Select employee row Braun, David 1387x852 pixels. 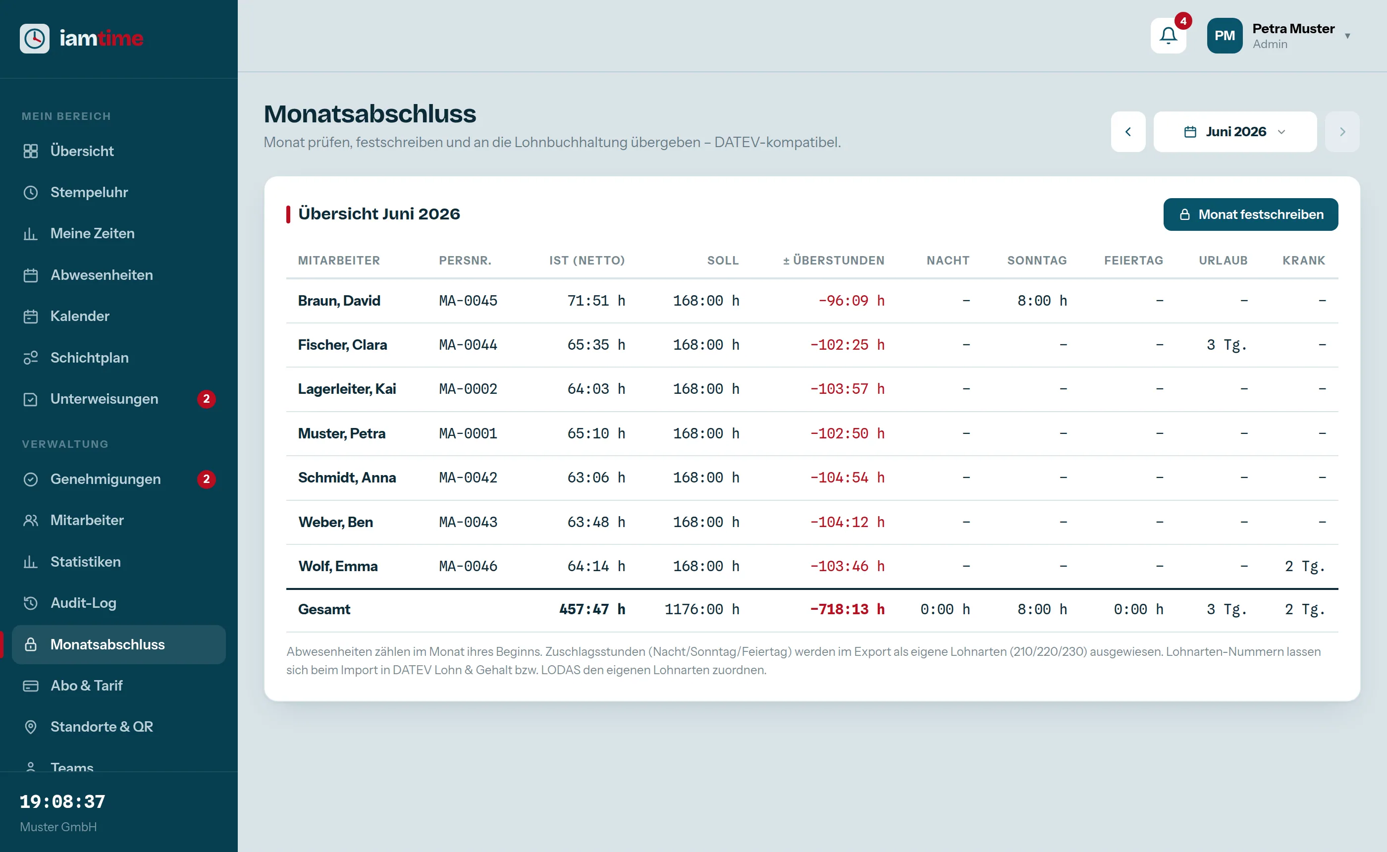pos(812,301)
